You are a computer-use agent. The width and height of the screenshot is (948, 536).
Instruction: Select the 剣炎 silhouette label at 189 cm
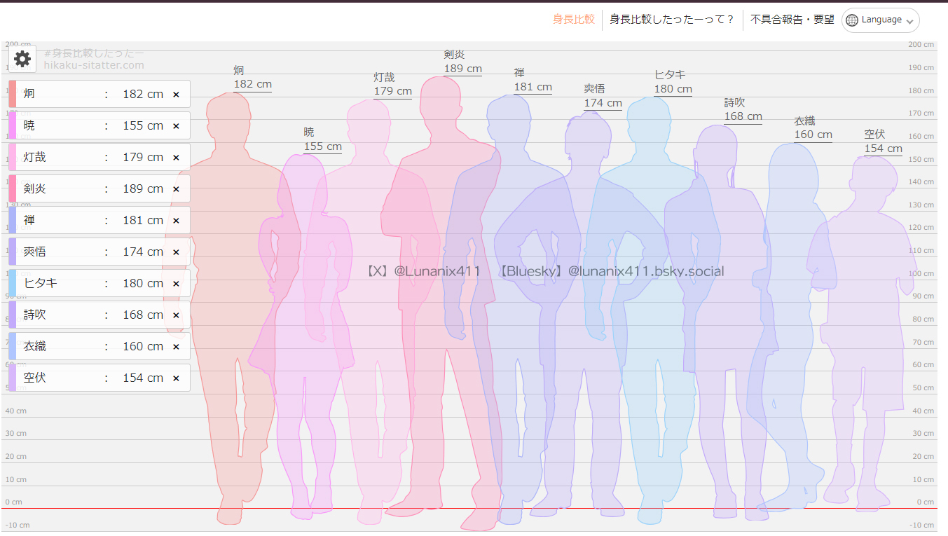(x=462, y=62)
